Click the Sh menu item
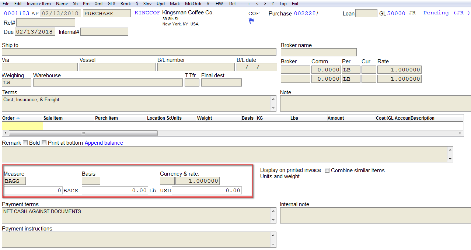This screenshot has height=250, width=471. 75,4
